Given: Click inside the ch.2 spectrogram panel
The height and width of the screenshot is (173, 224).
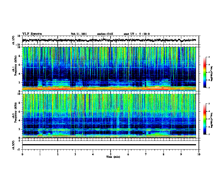Looking at the screenshot, I should (x=109, y=116).
